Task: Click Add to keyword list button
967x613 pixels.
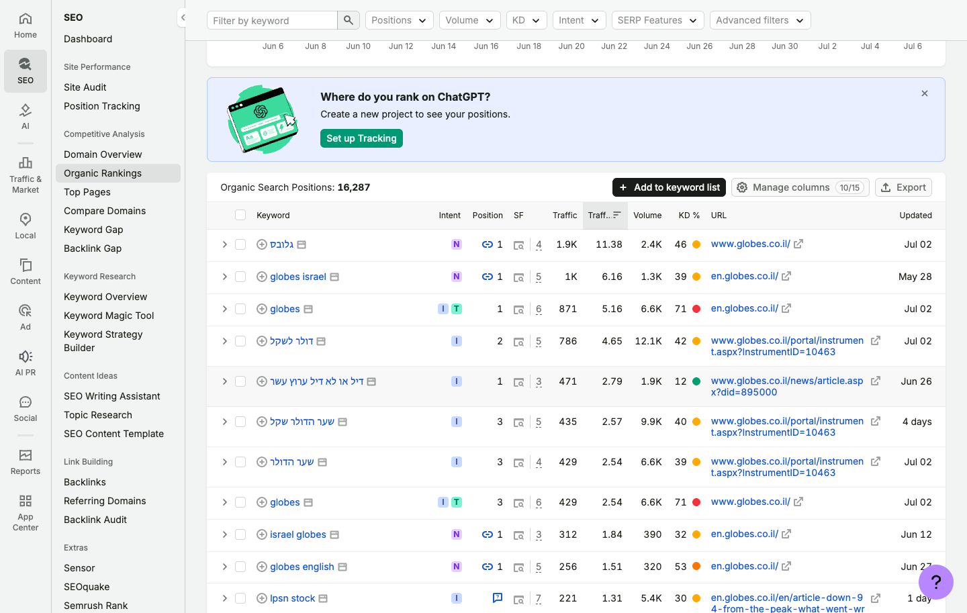Action: (669, 187)
